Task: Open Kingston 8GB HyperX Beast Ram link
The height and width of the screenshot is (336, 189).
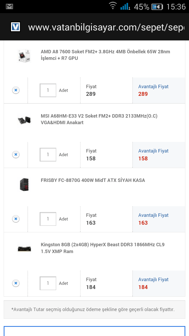Action: (x=102, y=248)
